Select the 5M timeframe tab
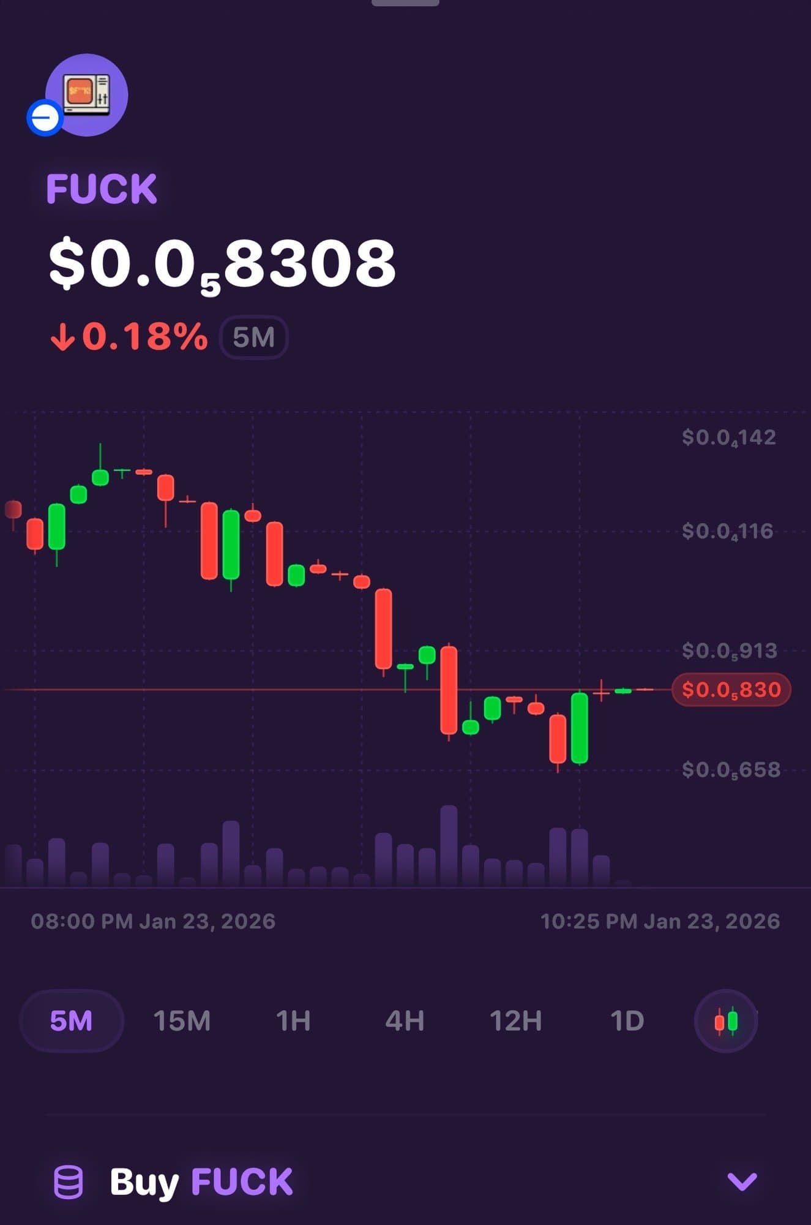 pos(72,1021)
